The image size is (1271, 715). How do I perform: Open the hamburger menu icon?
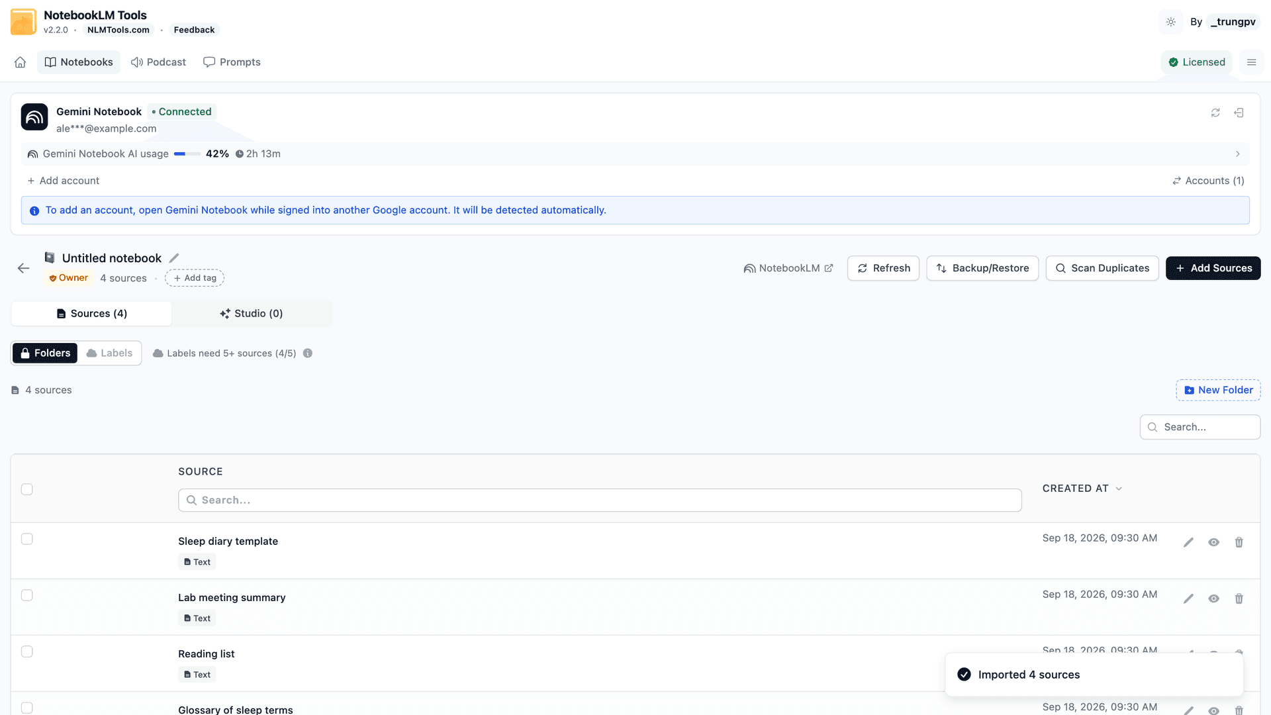click(x=1252, y=62)
